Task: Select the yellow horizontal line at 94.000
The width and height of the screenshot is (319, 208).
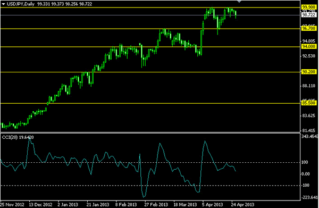Action: [x=150, y=47]
